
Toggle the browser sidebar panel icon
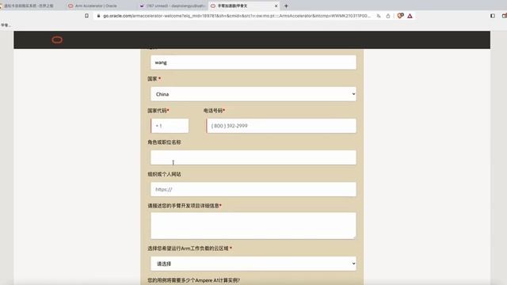(x=493, y=16)
